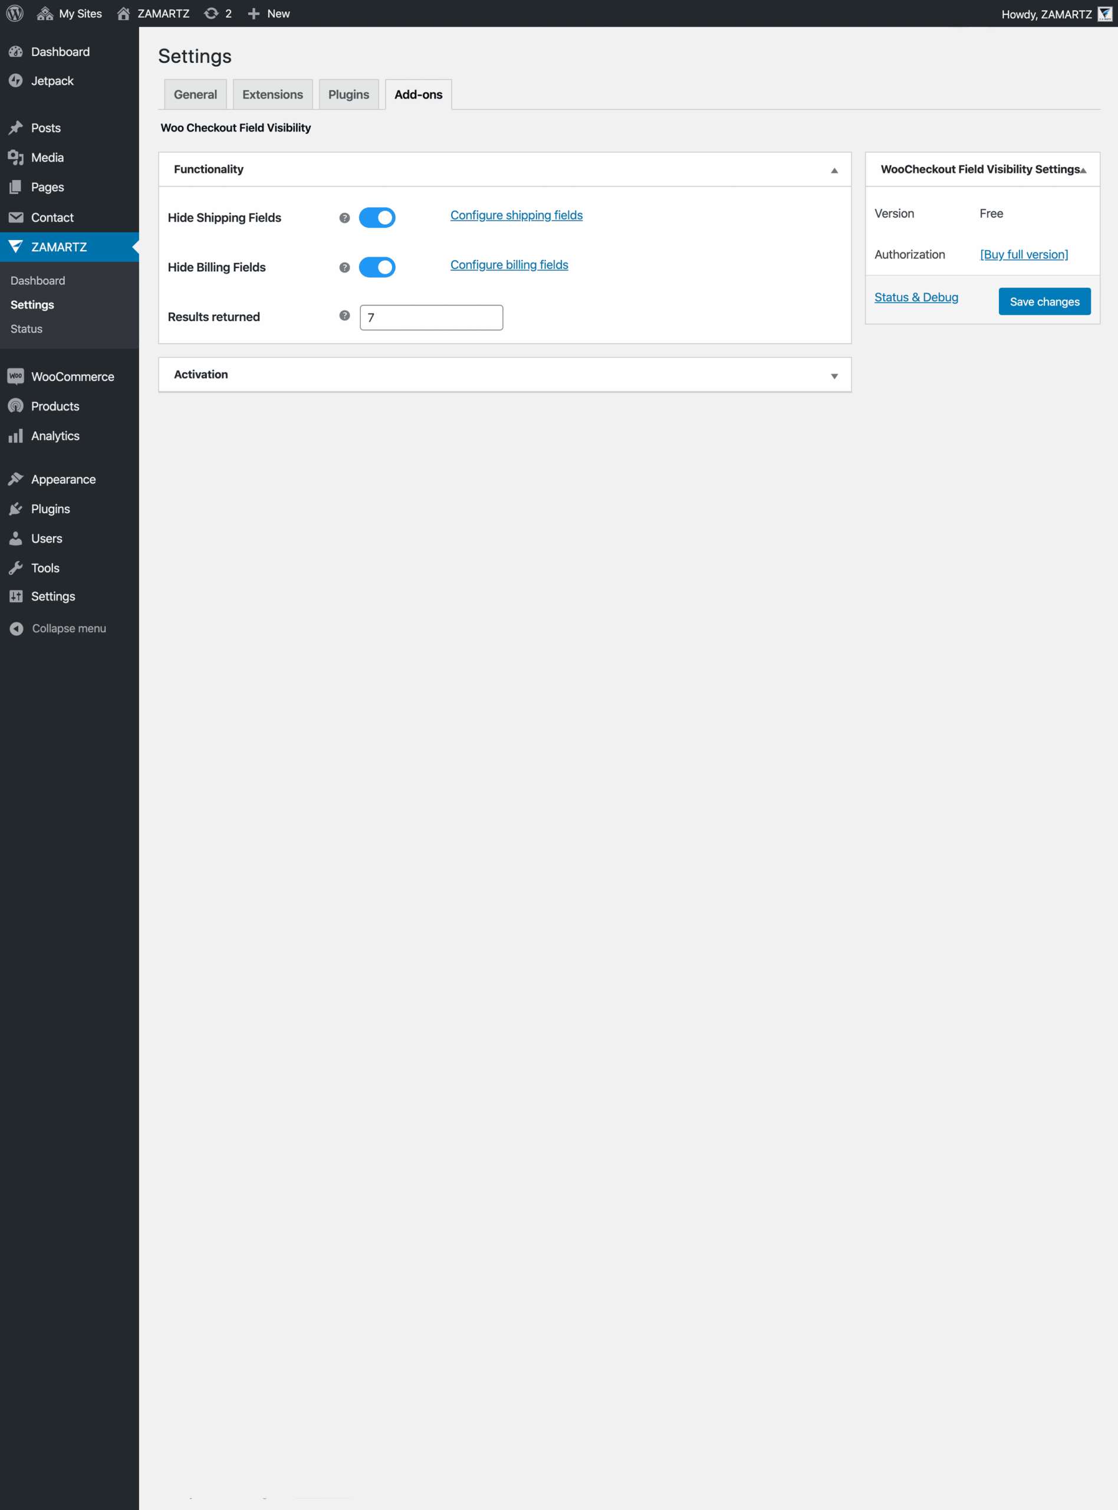Edit the Results returned value field
This screenshot has width=1118, height=1510.
pyautogui.click(x=431, y=317)
